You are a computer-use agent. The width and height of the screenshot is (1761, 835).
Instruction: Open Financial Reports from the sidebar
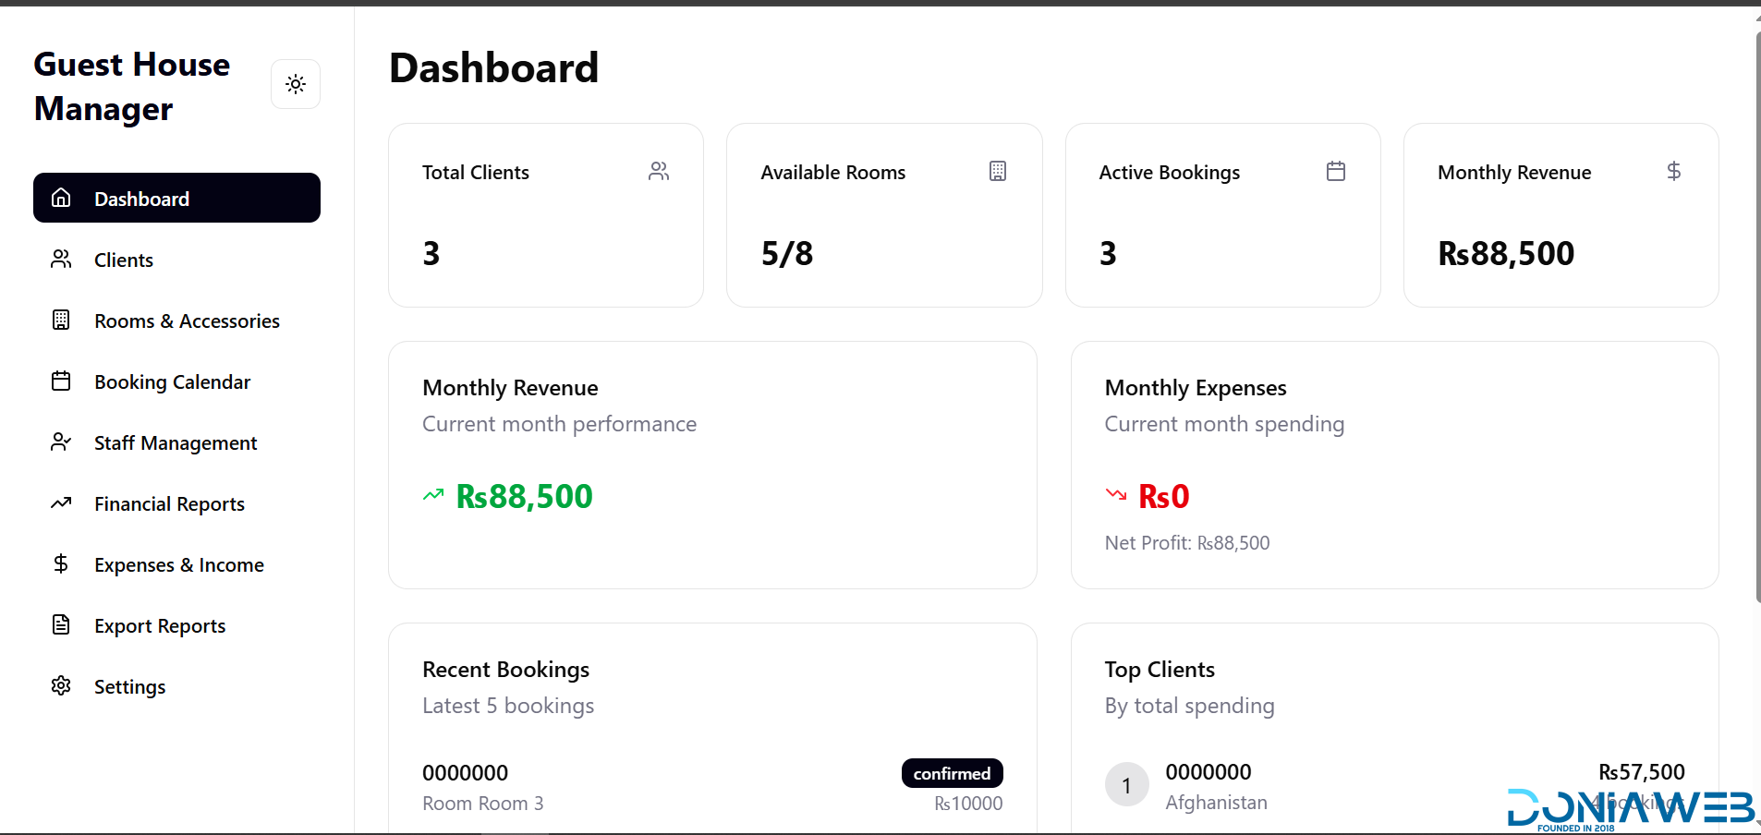click(x=169, y=504)
